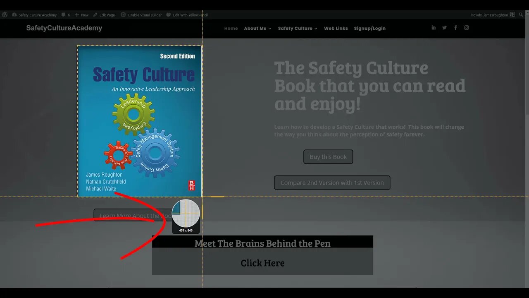Click the SafetyCultureAcademy site logo

click(64, 28)
